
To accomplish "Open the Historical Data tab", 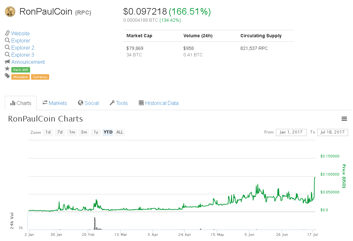I will (x=158, y=103).
